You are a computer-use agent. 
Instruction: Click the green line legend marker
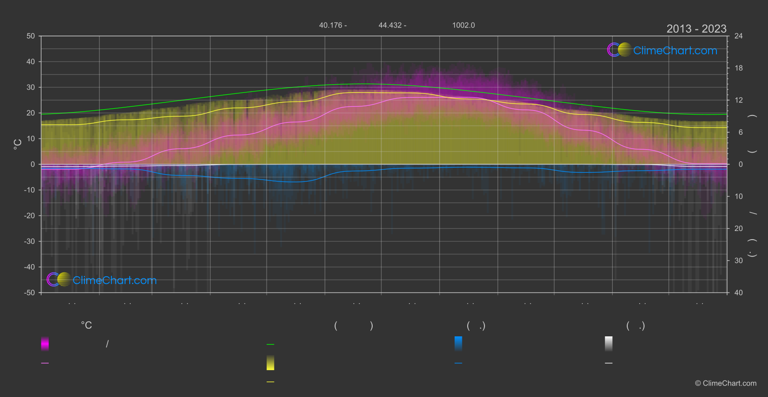coord(270,345)
